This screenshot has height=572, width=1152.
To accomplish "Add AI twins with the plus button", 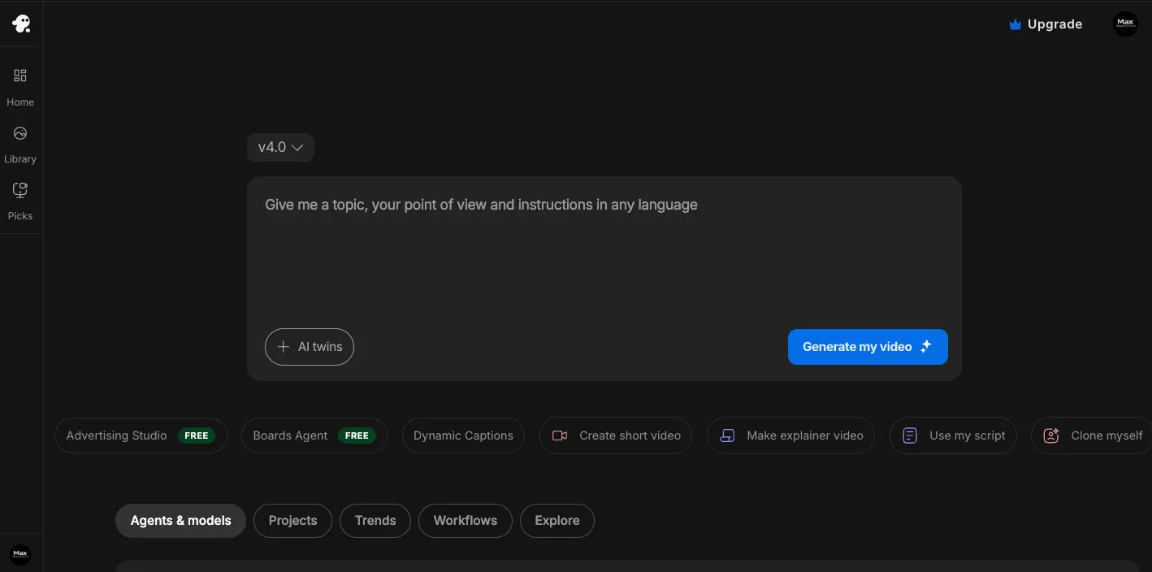I will (310, 347).
